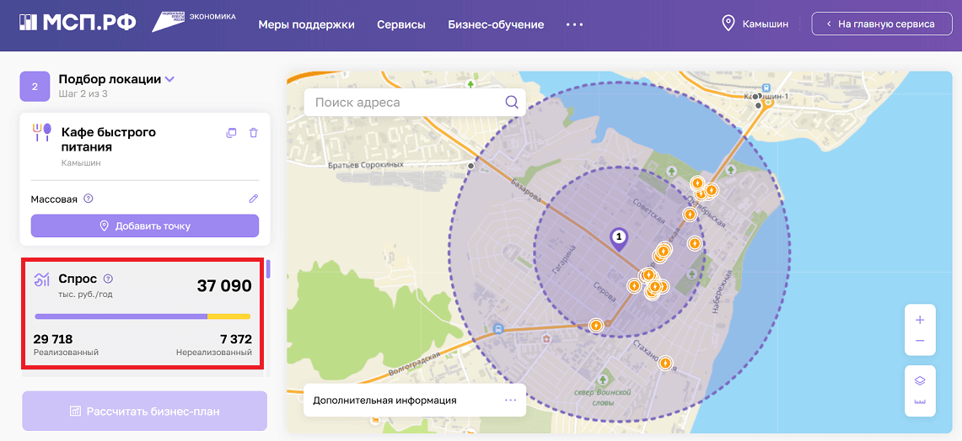The width and height of the screenshot is (962, 441).
Task: Click the Добавить точку button
Action: pos(145,226)
